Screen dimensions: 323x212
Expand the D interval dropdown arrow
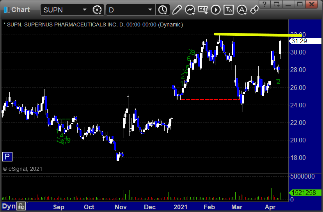coord(150,10)
